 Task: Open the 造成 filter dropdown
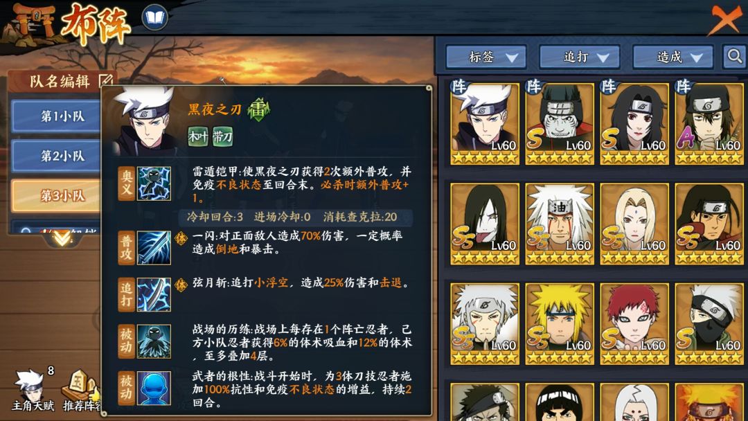tap(673, 57)
